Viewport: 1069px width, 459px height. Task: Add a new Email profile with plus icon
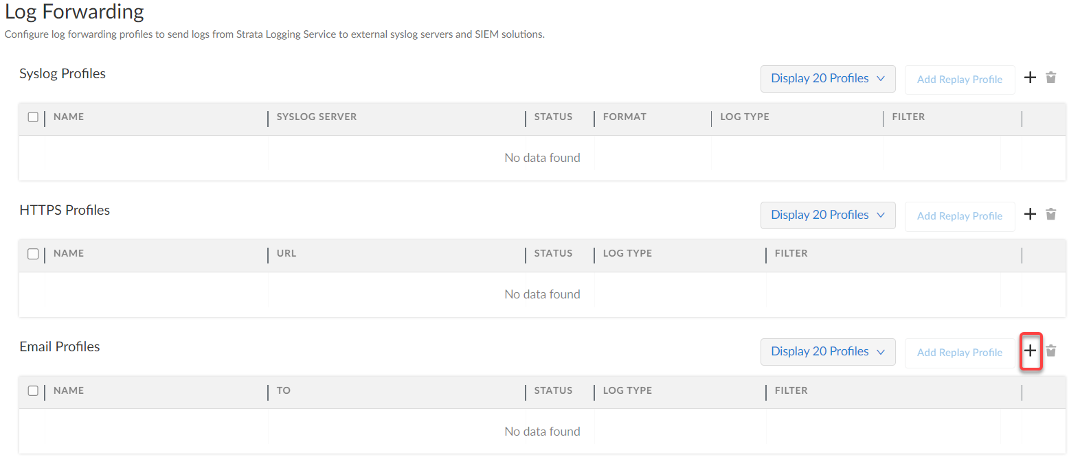(x=1030, y=351)
